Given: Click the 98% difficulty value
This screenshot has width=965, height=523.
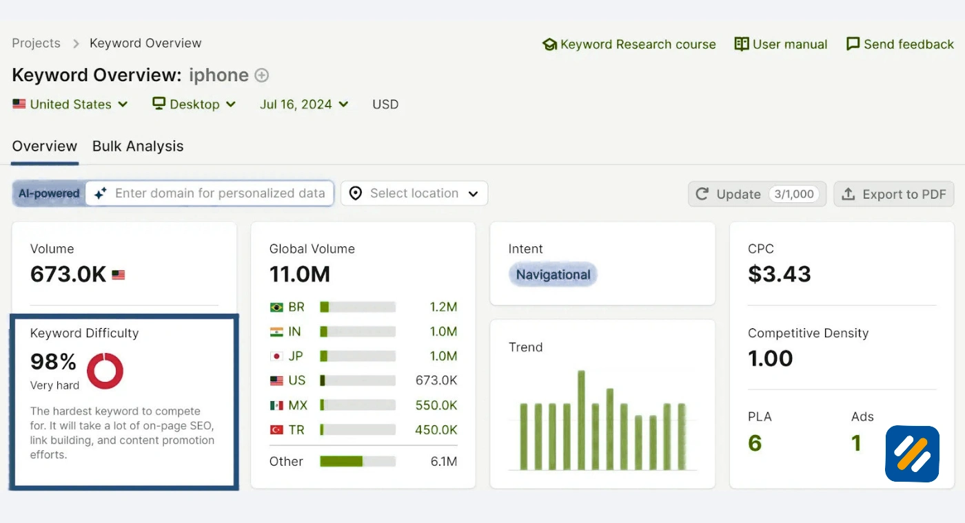Looking at the screenshot, I should [53, 361].
